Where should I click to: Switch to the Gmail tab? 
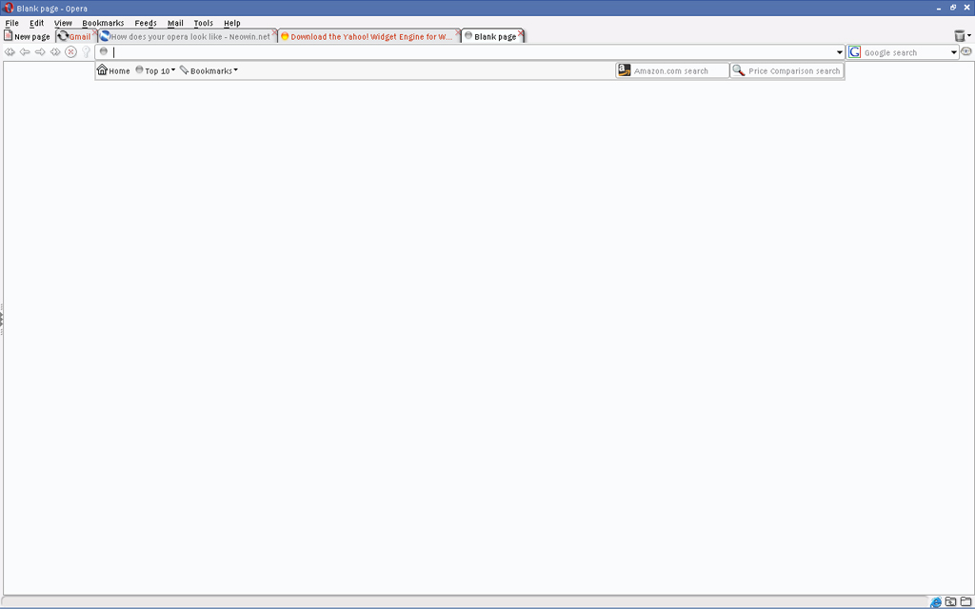(76, 37)
